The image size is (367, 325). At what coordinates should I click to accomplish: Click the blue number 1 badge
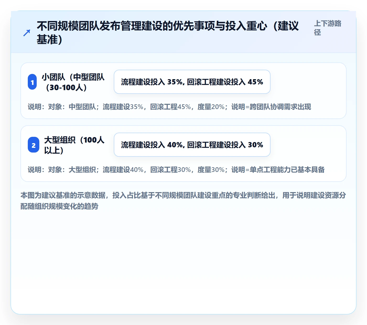point(32,82)
